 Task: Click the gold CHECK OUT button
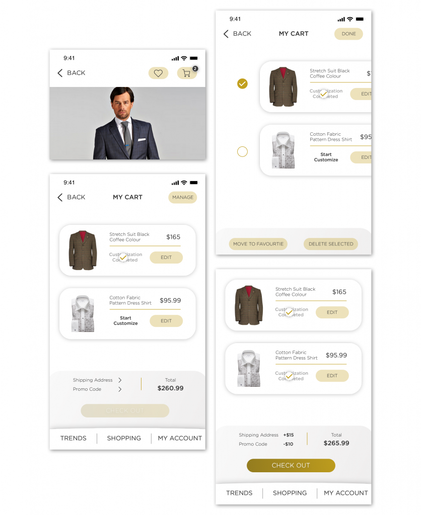tap(291, 465)
